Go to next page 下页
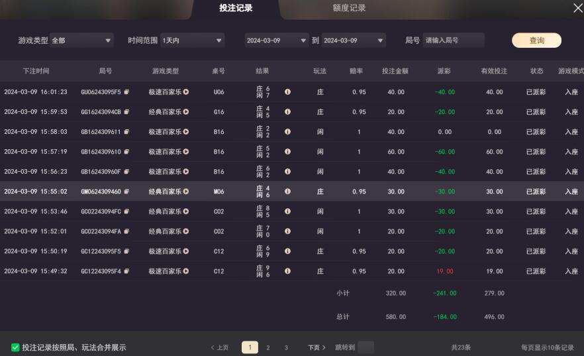584x356 pixels. (316, 347)
